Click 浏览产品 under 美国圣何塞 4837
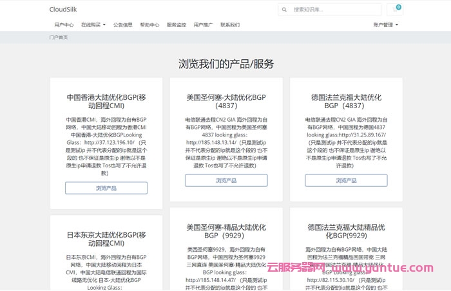451x291 pixels. coord(226,180)
